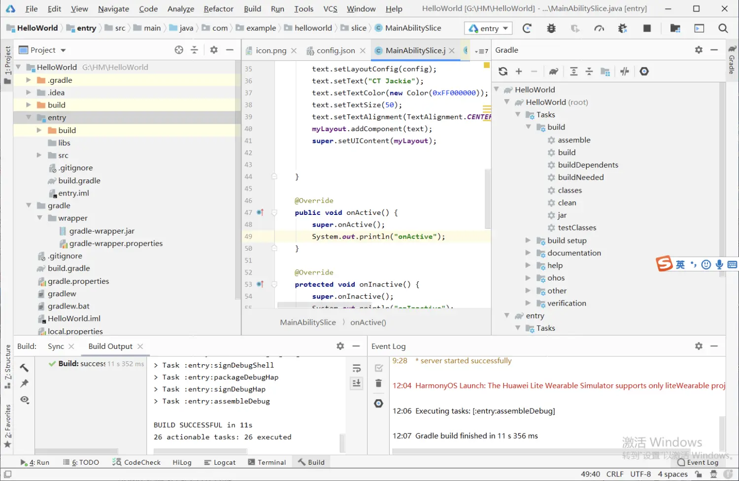Click the hammer Build icon in Build panel

click(x=24, y=368)
